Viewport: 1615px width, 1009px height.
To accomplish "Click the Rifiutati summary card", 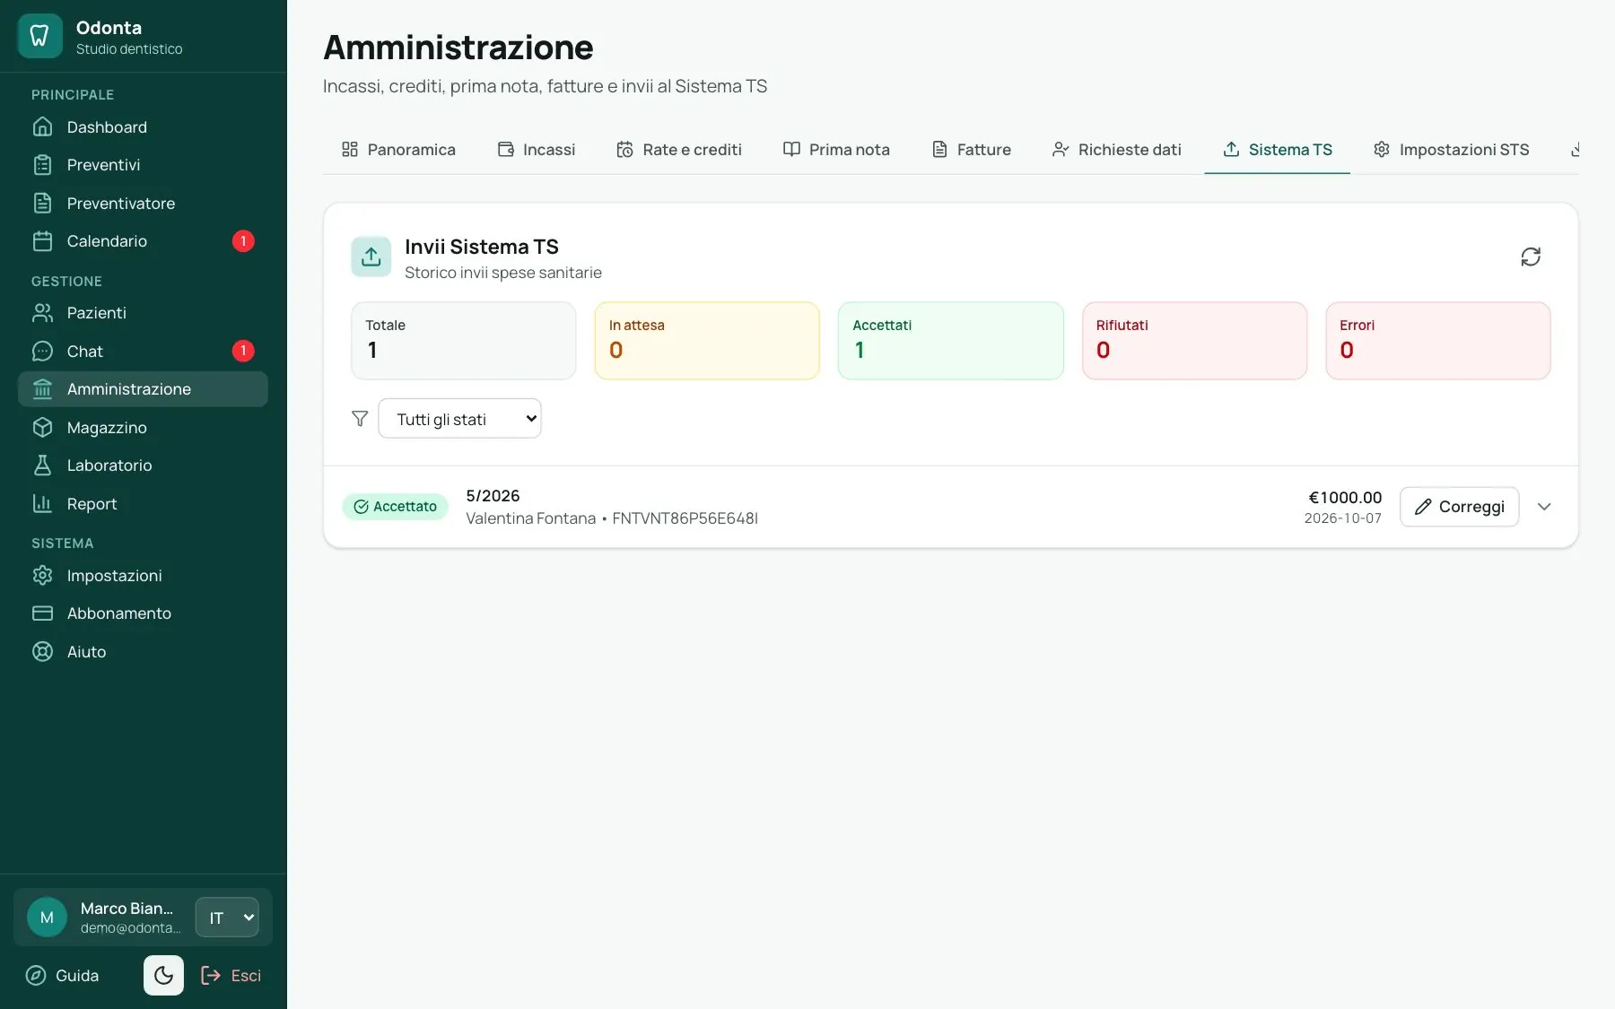I will (1194, 341).
